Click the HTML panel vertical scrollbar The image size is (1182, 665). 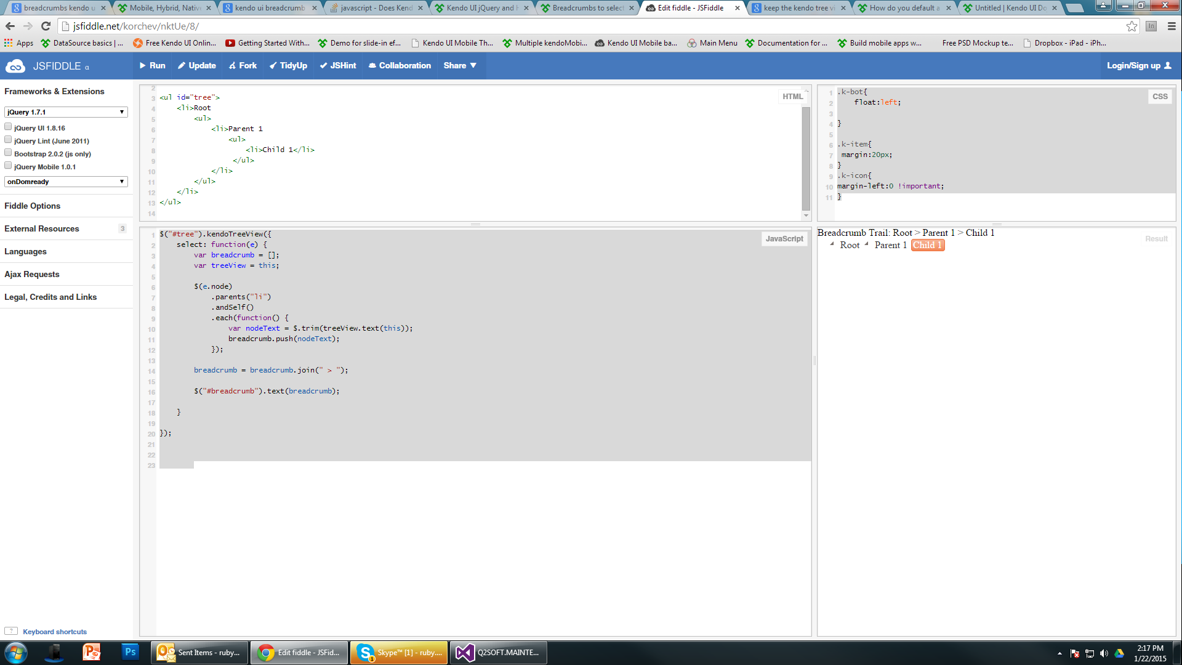806,158
